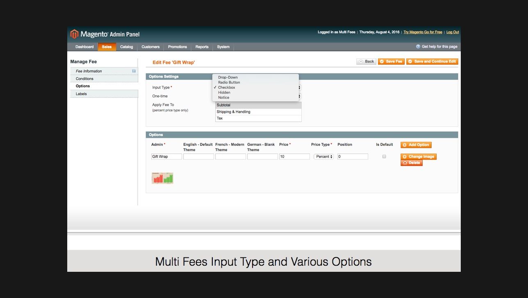Click the Price input field

(294, 157)
